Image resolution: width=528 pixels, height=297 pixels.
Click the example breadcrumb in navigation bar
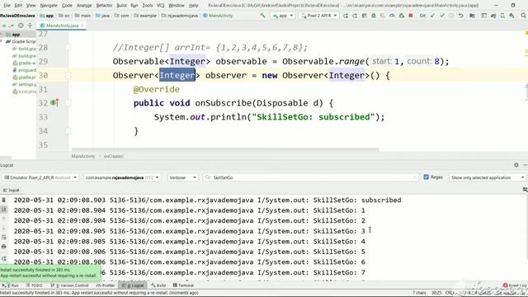coord(145,16)
